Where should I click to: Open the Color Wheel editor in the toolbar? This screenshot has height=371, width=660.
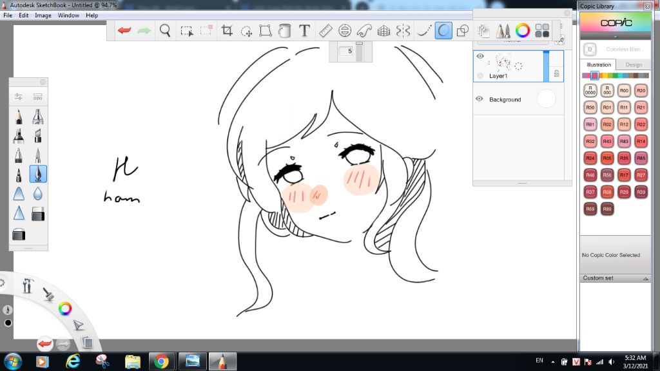click(522, 31)
